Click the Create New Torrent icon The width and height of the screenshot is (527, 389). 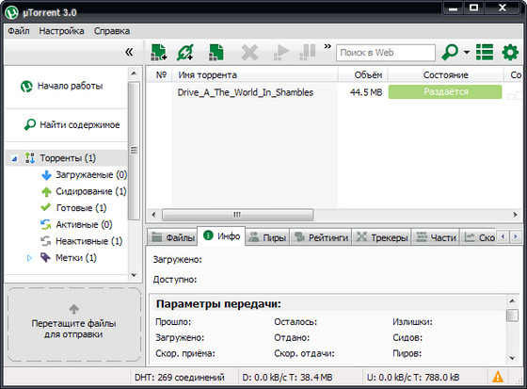[216, 53]
